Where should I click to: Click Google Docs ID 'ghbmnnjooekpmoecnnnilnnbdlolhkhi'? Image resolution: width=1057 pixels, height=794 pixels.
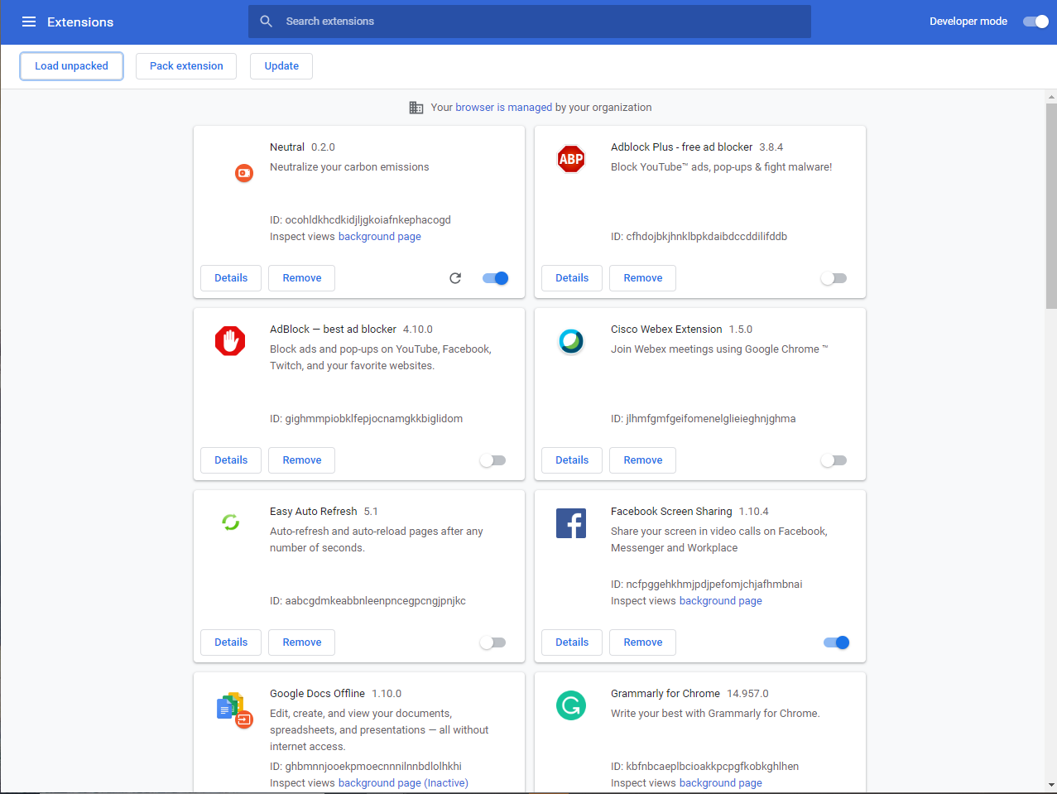pyautogui.click(x=373, y=767)
